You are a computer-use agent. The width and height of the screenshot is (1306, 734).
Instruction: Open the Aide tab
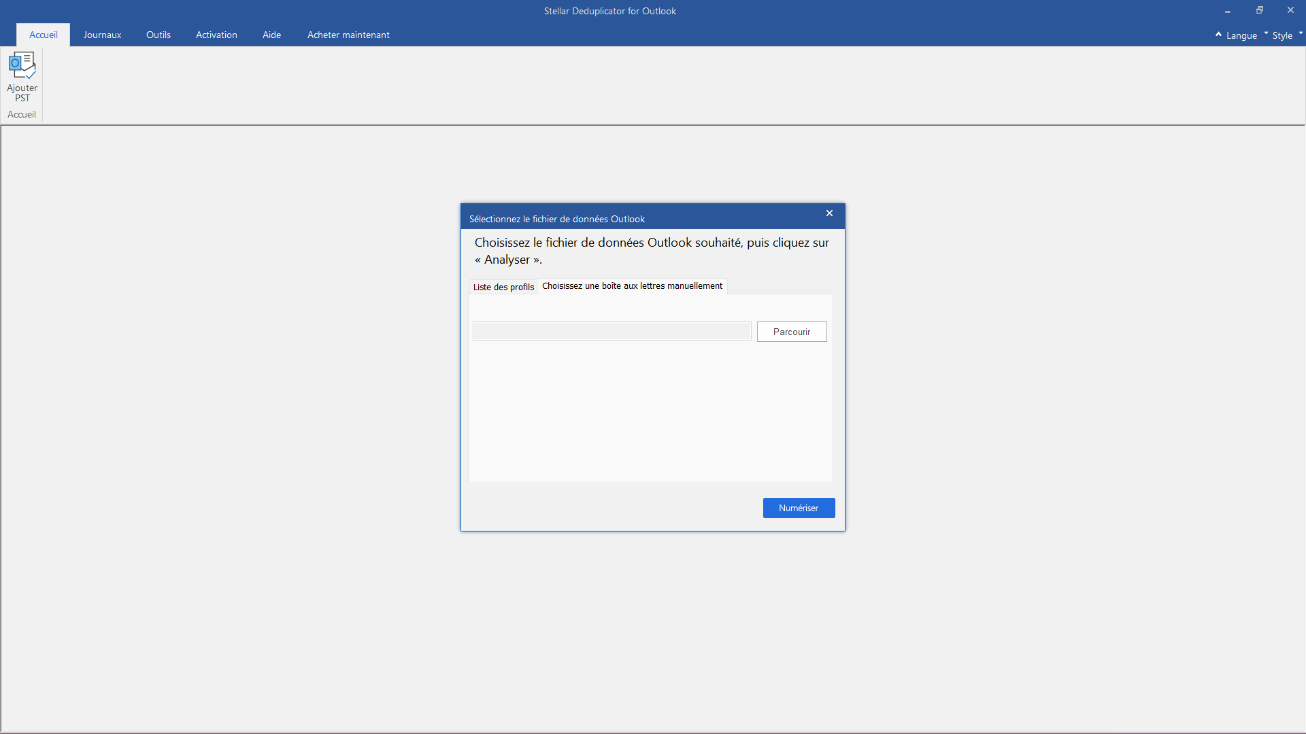(271, 35)
